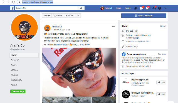
Task: Click the Send Message button
Action: click(144, 16)
